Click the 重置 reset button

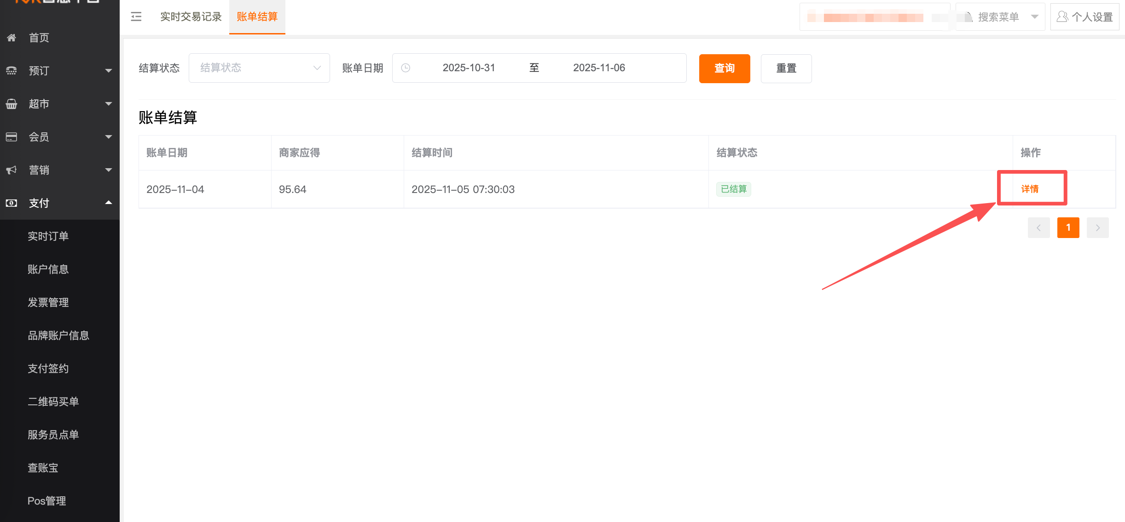pos(786,68)
